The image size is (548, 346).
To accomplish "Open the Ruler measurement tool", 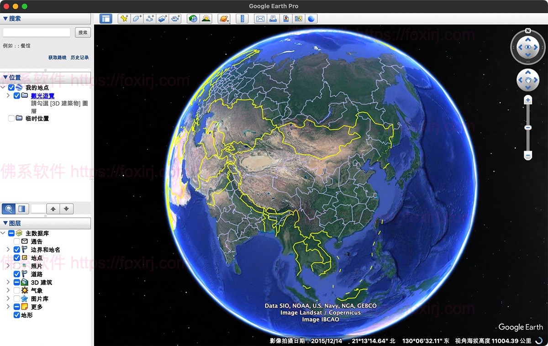I will [x=242, y=18].
